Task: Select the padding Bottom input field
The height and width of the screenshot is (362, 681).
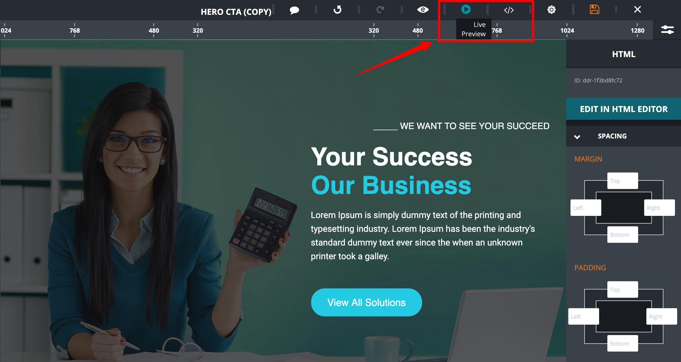Action: (x=622, y=343)
